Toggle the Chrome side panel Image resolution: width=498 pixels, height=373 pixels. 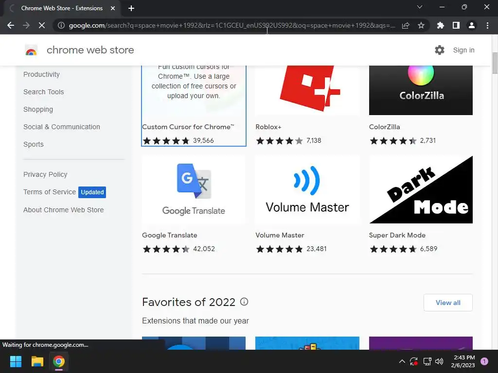pos(456,25)
